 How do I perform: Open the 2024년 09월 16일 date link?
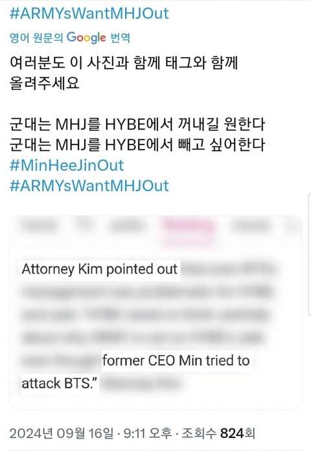(62, 434)
